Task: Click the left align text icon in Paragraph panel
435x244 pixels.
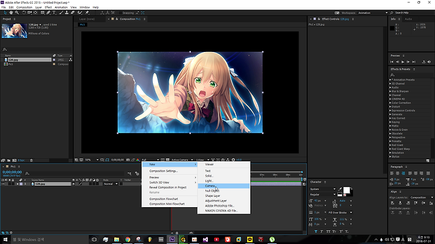Action: point(392,173)
